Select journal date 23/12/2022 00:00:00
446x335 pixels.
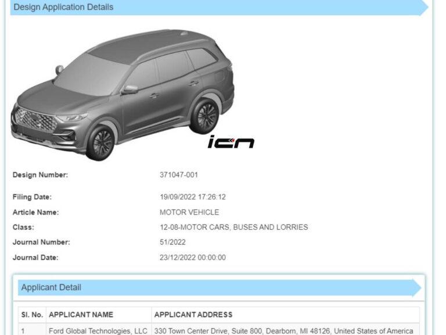pyautogui.click(x=193, y=257)
